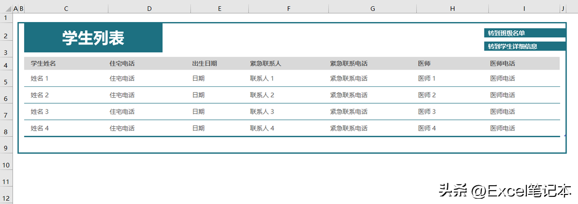The width and height of the screenshot is (578, 204).
Task: Select column B header
Action: pyautogui.click(x=21, y=9)
